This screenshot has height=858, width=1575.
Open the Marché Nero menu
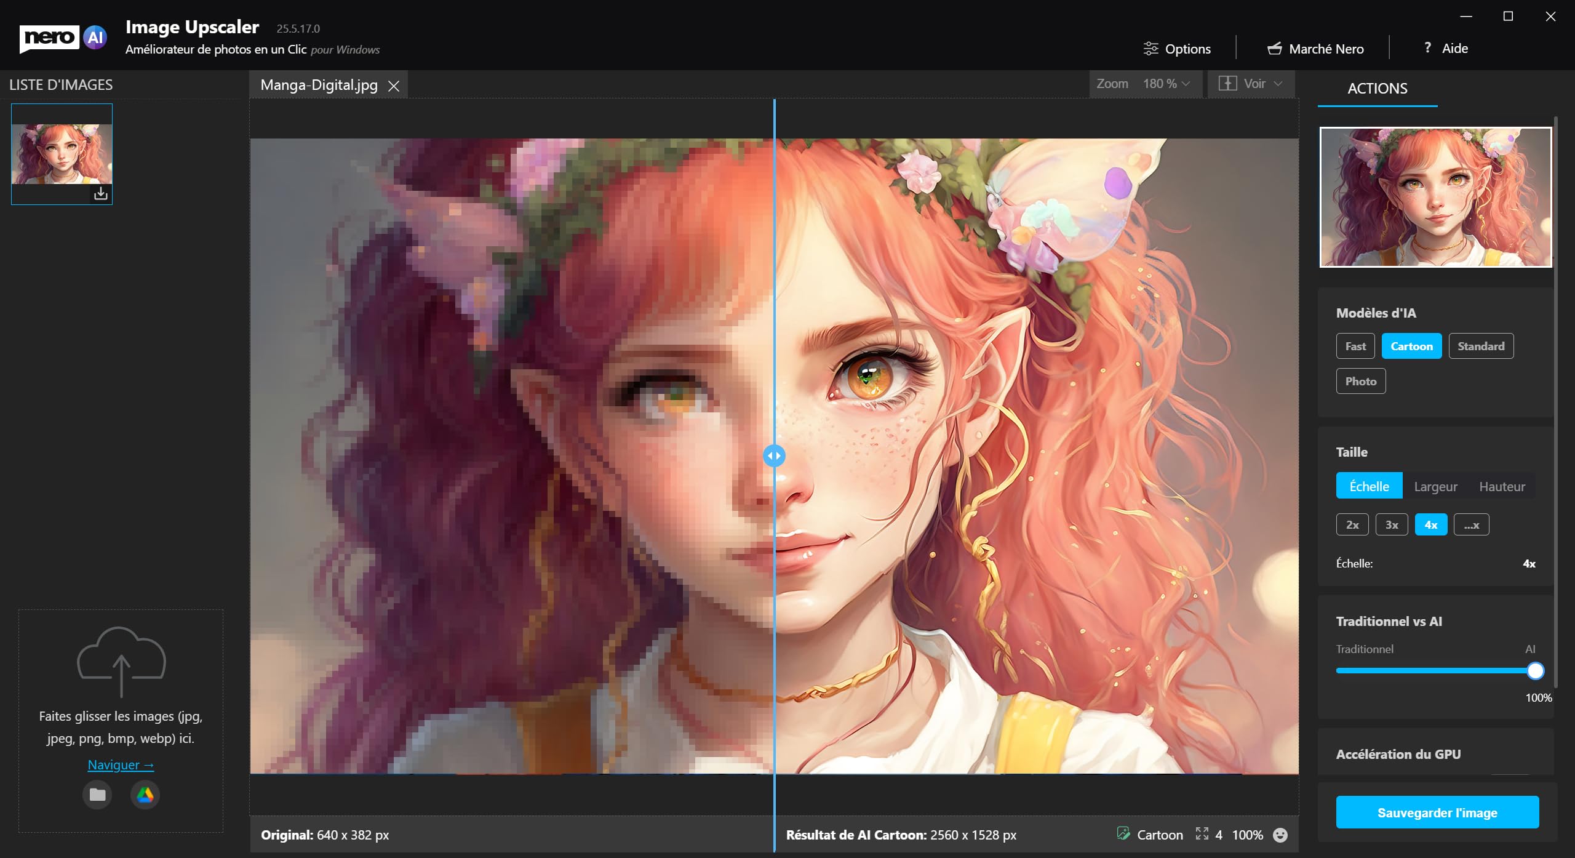pyautogui.click(x=1315, y=49)
